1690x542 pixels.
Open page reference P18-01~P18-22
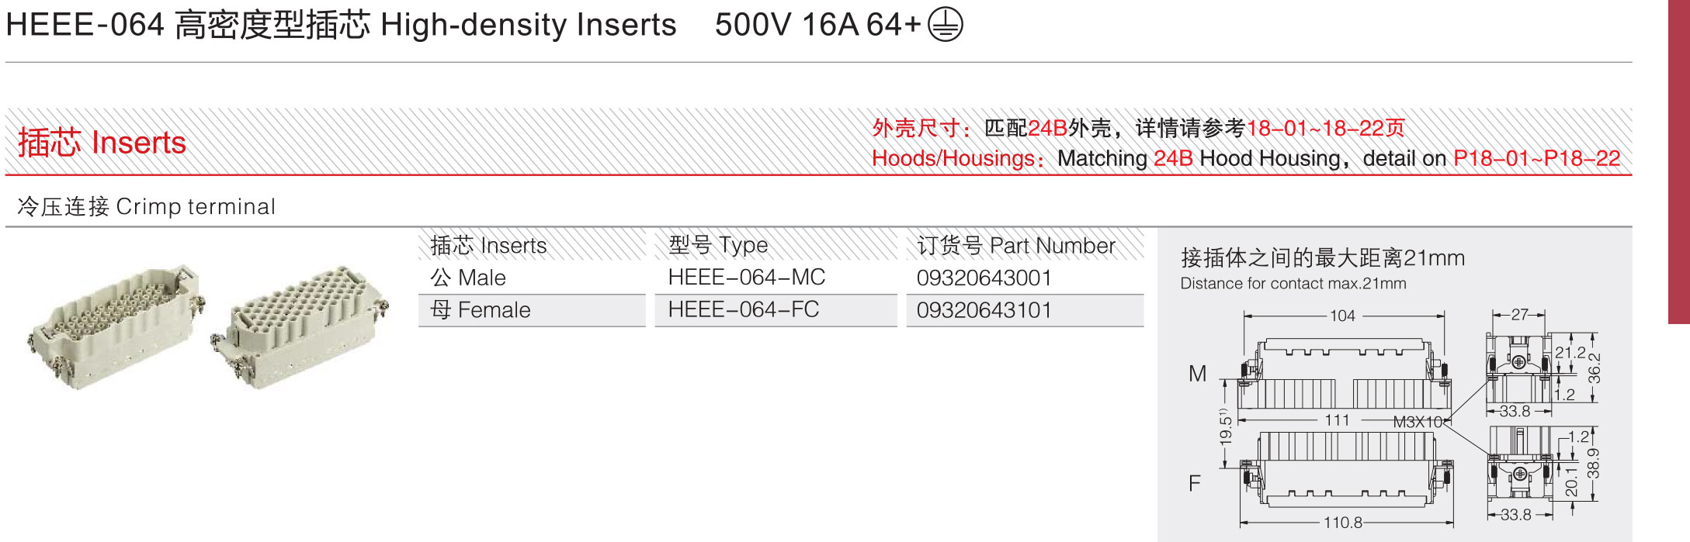coord(1536,158)
